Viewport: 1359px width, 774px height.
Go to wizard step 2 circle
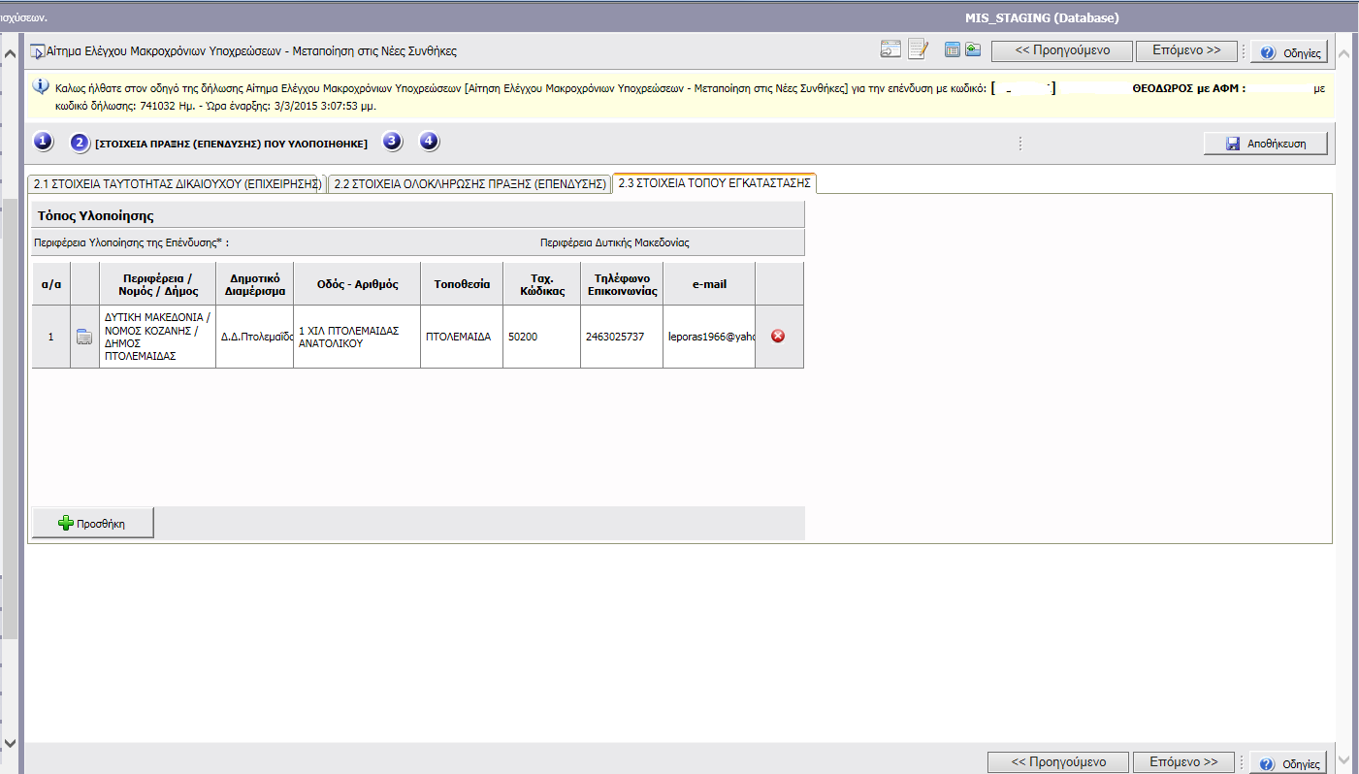pos(80,143)
